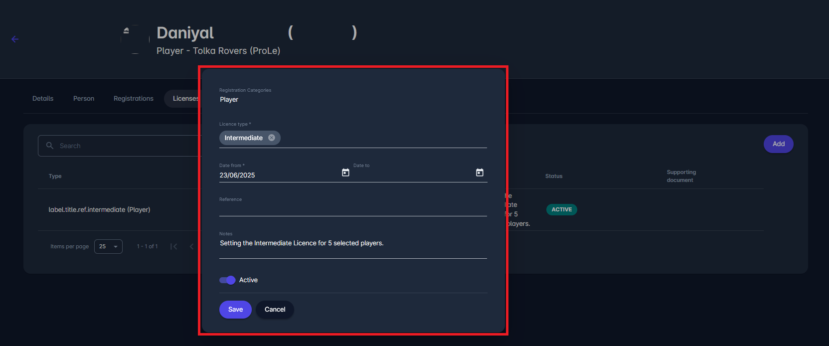Click the Notes text field

pyautogui.click(x=353, y=243)
